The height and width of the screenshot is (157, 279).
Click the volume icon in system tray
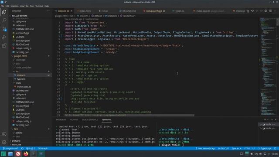252,154
